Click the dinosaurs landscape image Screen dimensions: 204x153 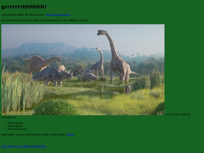click(83, 70)
